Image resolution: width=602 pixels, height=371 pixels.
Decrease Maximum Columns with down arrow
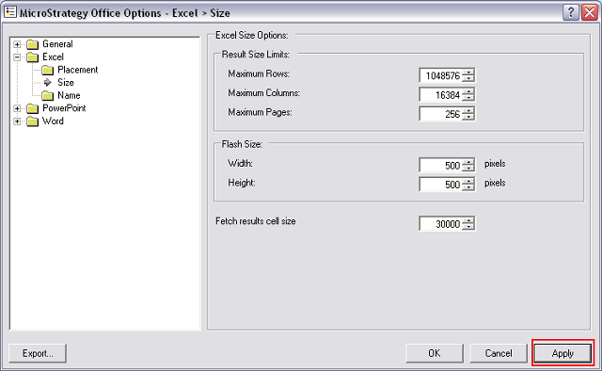tap(468, 98)
